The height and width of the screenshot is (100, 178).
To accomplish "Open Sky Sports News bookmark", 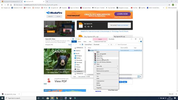I will coord(85,8).
